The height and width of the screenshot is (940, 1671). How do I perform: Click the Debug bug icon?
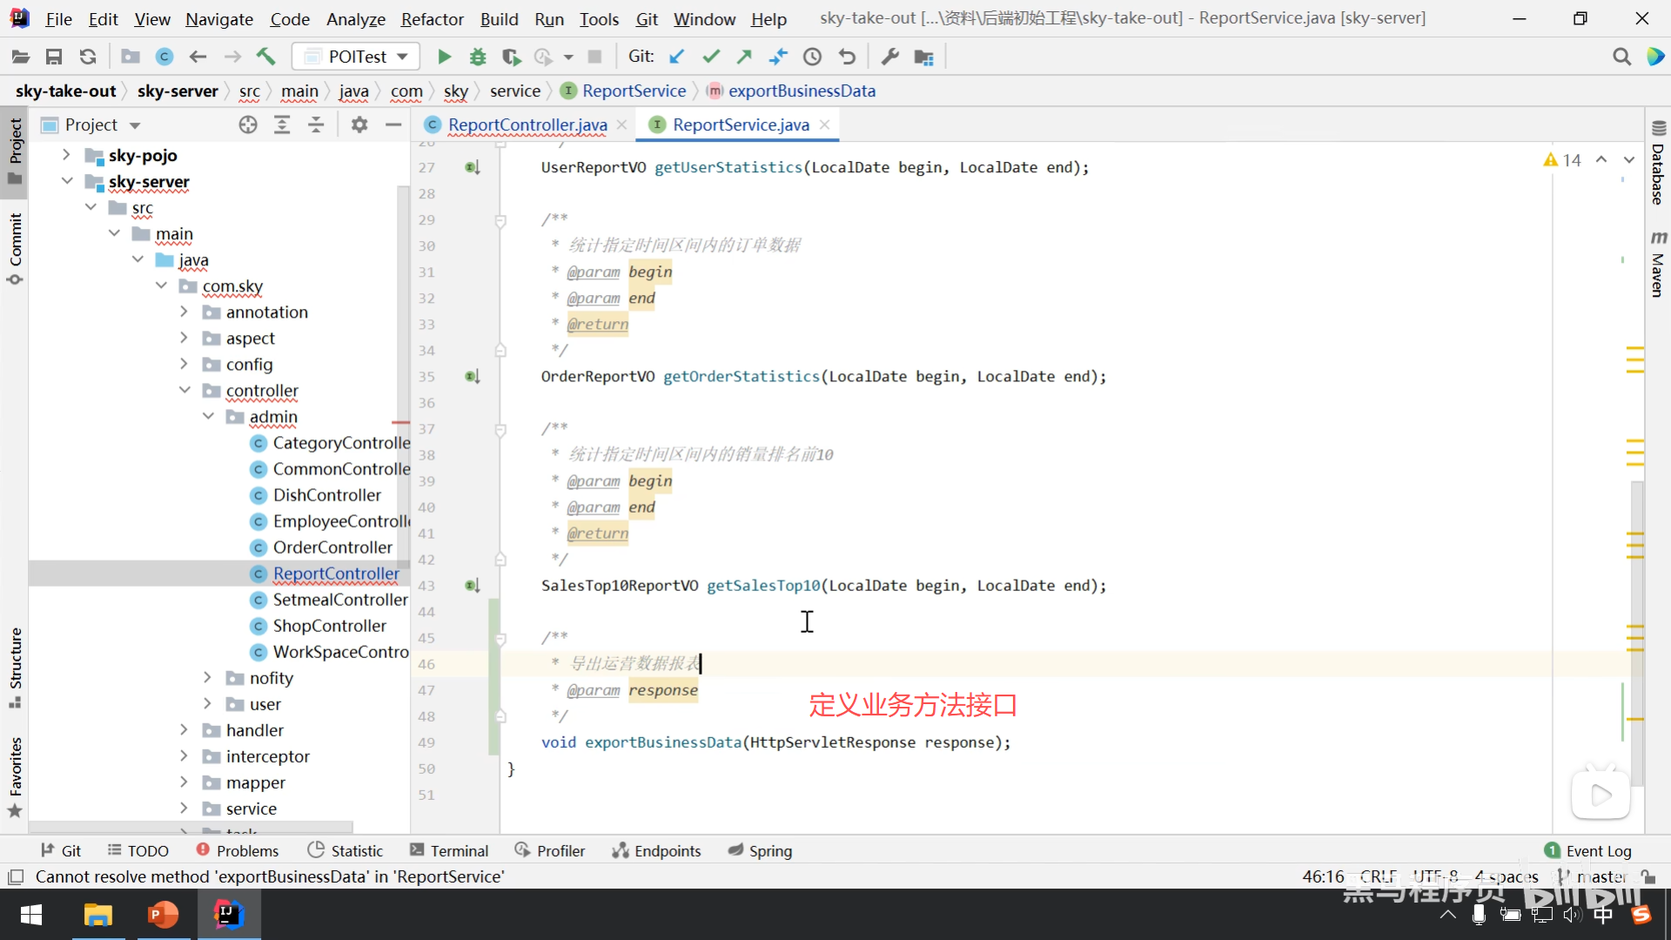pos(477,57)
